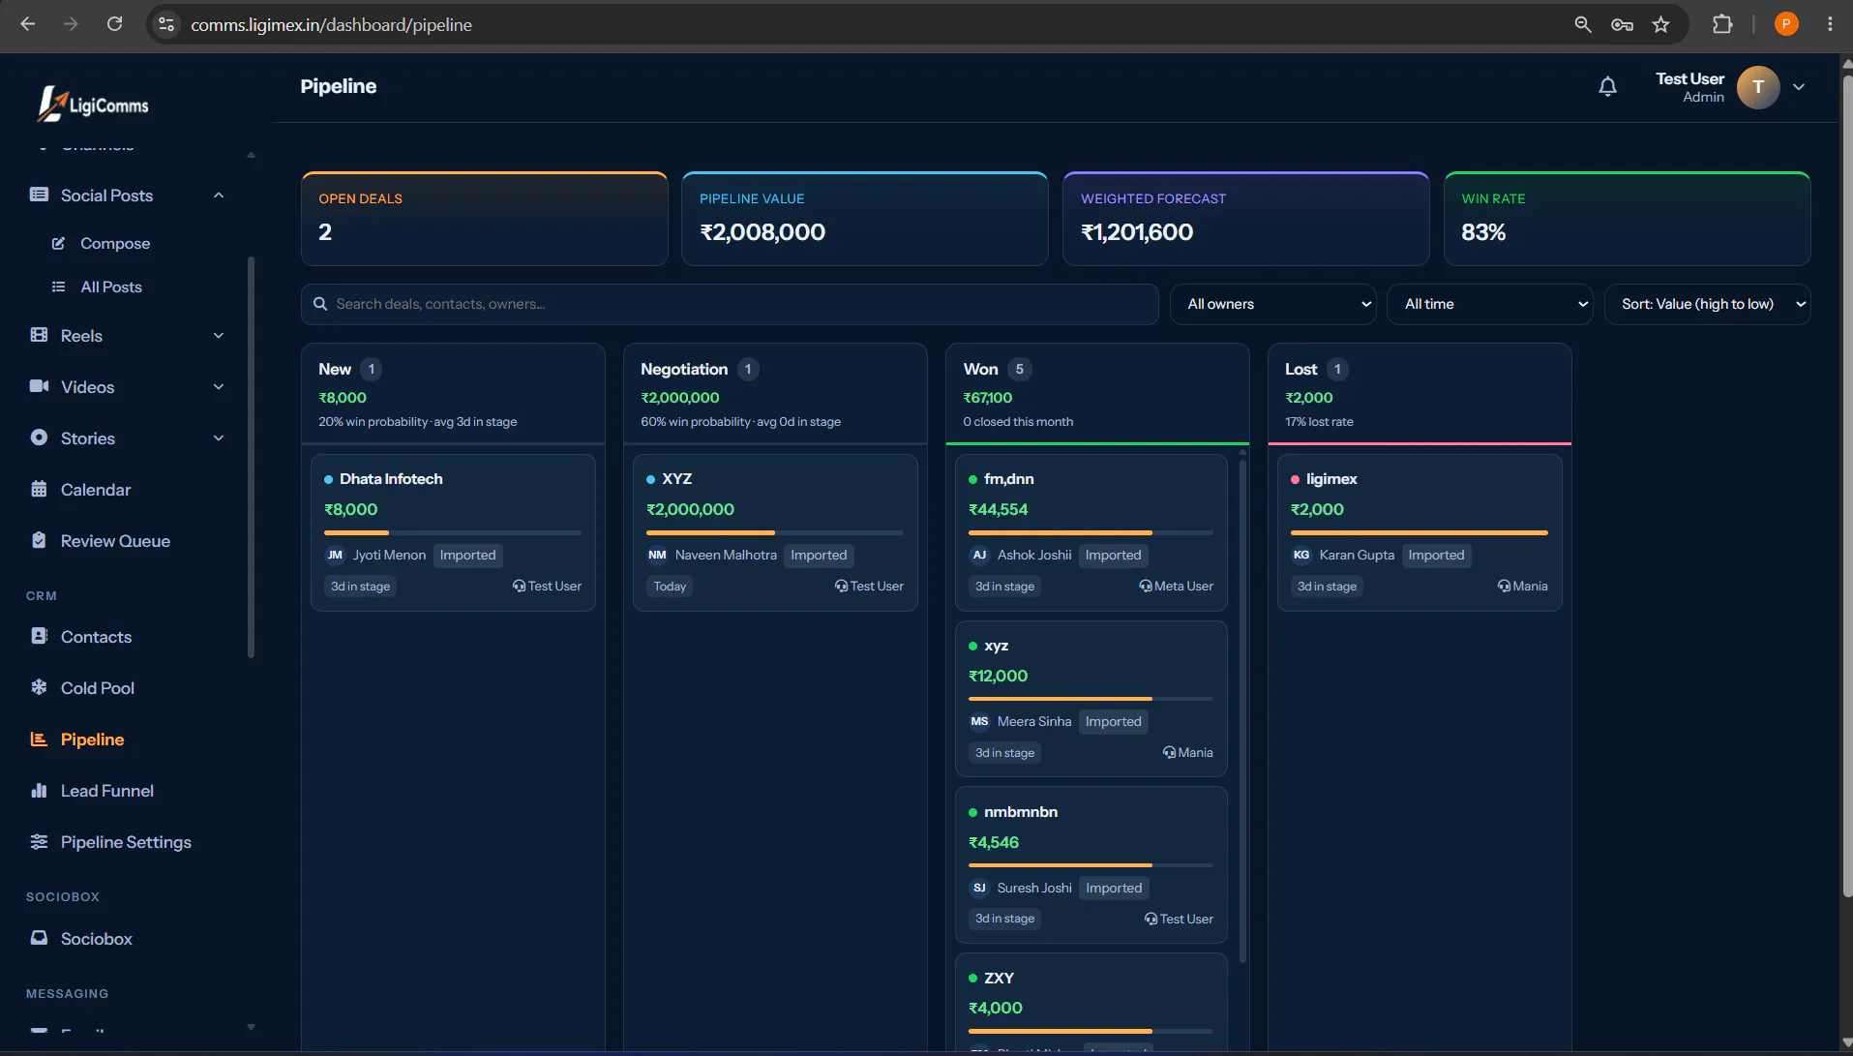Click the Imported tag on Meera Sinha deal
The image size is (1853, 1056).
[1113, 721]
